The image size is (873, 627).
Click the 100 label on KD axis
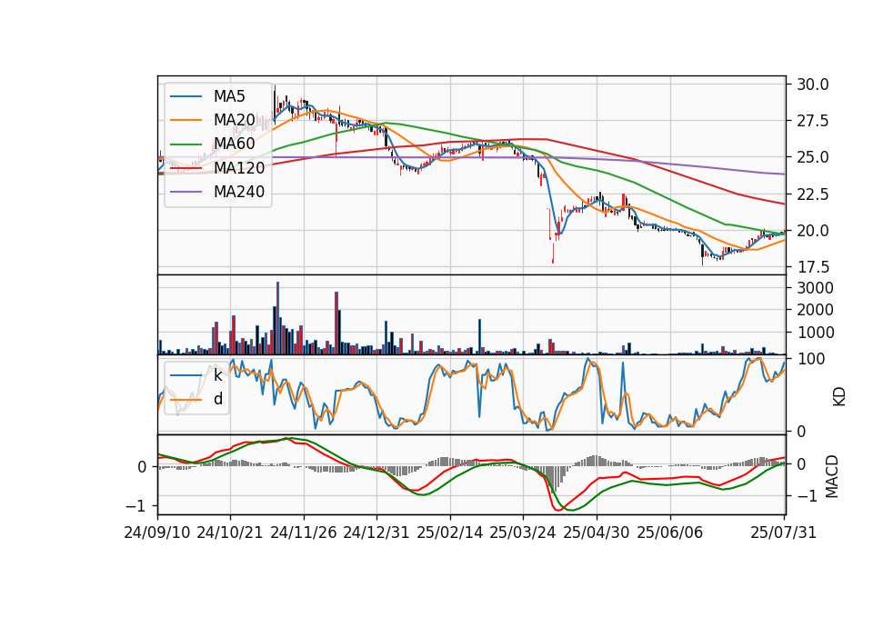[811, 359]
